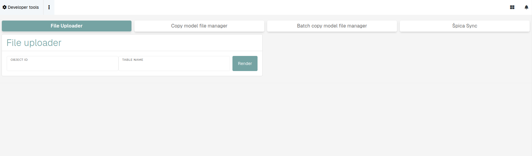
Task: Click the Render button
Action: pos(245,63)
